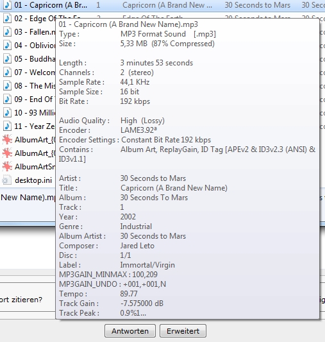325x342 pixels.
Task: Click the 08 - The Mis file name
Action: click(x=35, y=86)
